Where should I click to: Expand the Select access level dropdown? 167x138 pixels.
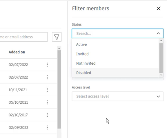click(118, 97)
